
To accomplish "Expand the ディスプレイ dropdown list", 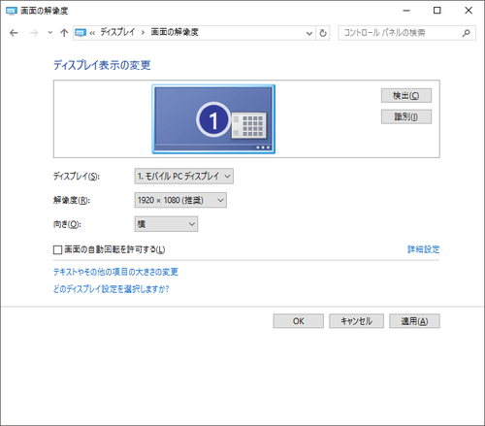I will point(184,177).
